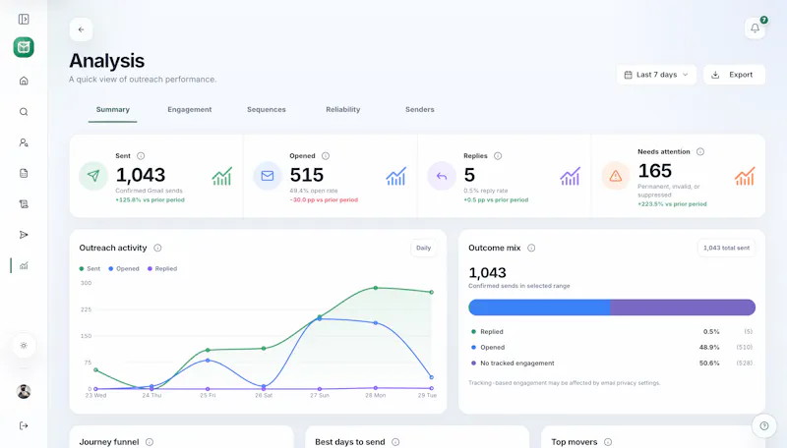Toggle the light theme sun icon
Viewport: 787px width, 448px height.
24,345
